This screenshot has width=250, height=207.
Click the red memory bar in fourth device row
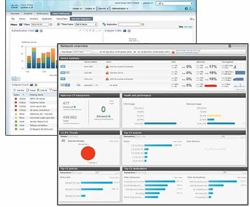[x=211, y=86]
